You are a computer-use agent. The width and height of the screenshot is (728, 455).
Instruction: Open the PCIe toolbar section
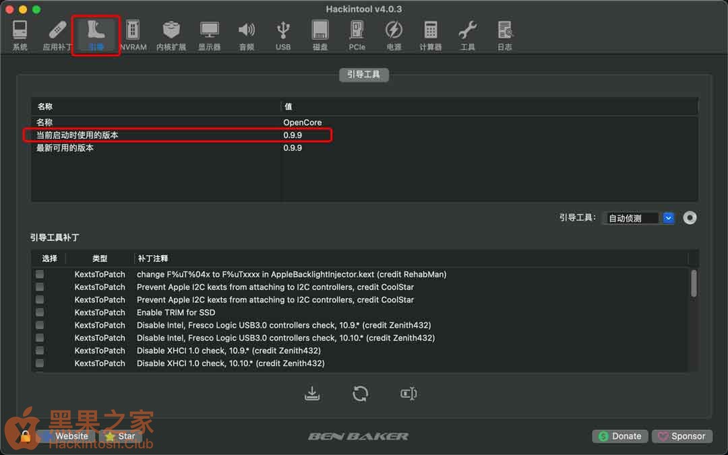click(x=357, y=35)
